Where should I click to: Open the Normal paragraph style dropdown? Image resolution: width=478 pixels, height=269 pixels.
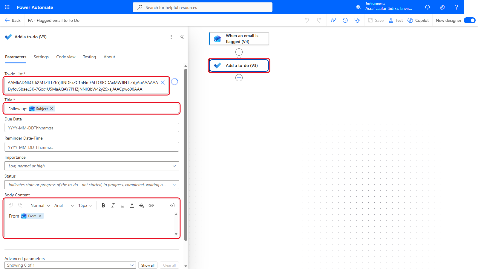(x=40, y=205)
